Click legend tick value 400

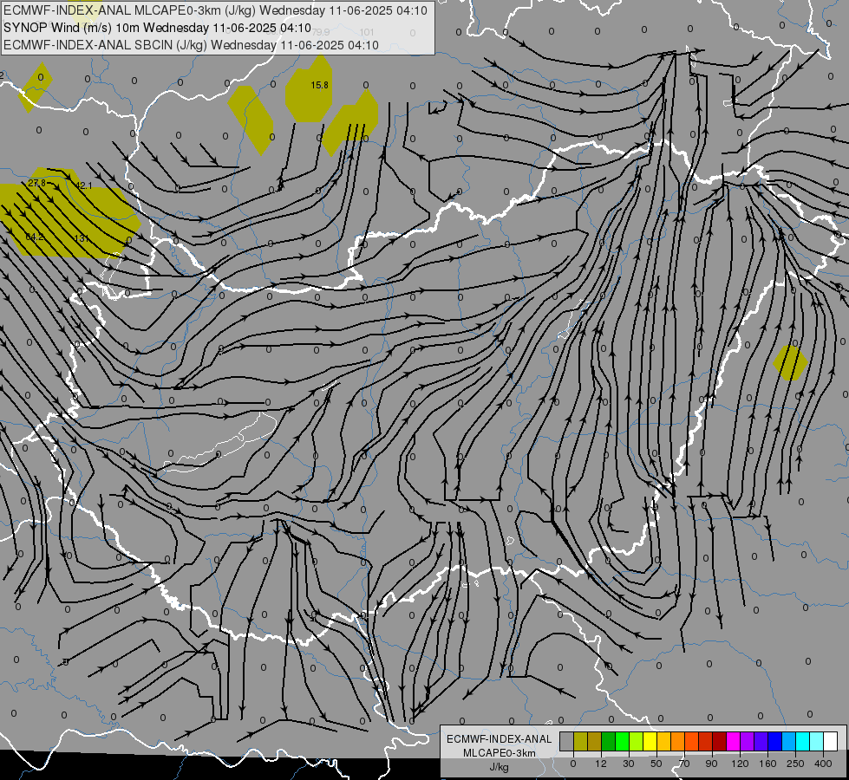pos(823,764)
